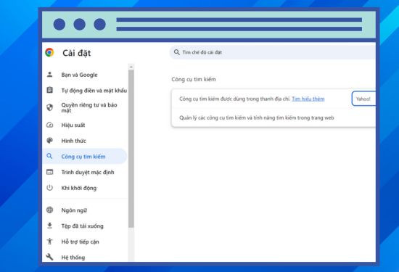
Task: Click the Cài đặt page title
Action: coord(77,53)
